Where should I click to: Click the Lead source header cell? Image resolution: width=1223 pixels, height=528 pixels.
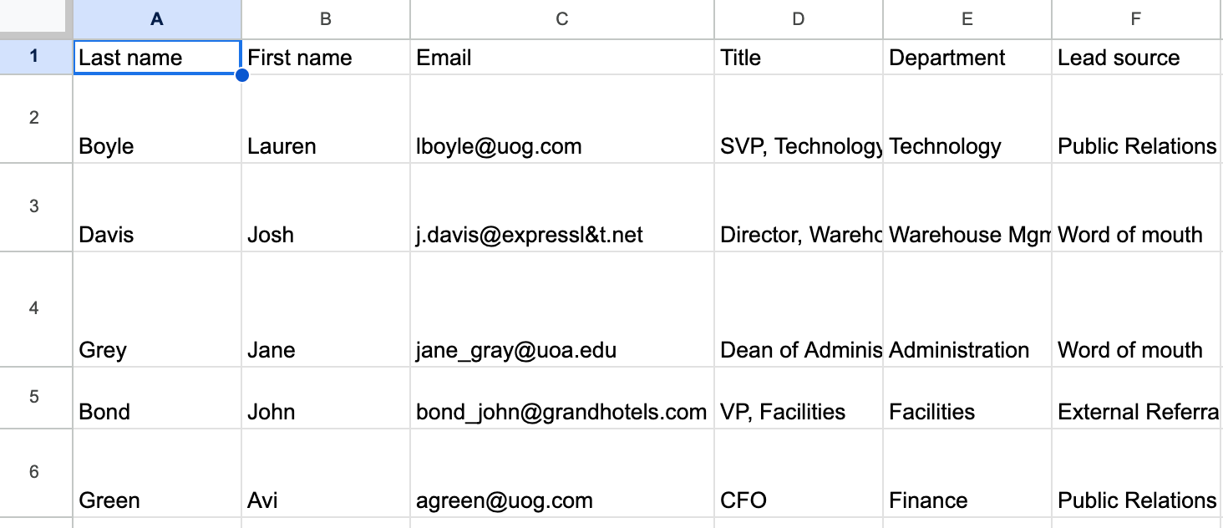pyautogui.click(x=1137, y=58)
